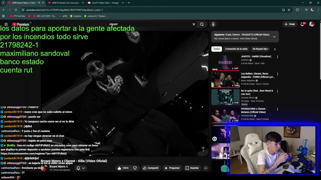Open YouTube account avatar menu
Image resolution: width=321 pixels, height=180 pixels.
pos(312,24)
